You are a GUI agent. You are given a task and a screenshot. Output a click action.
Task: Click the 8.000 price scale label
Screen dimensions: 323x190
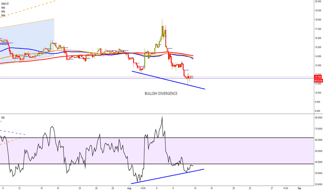318,111
